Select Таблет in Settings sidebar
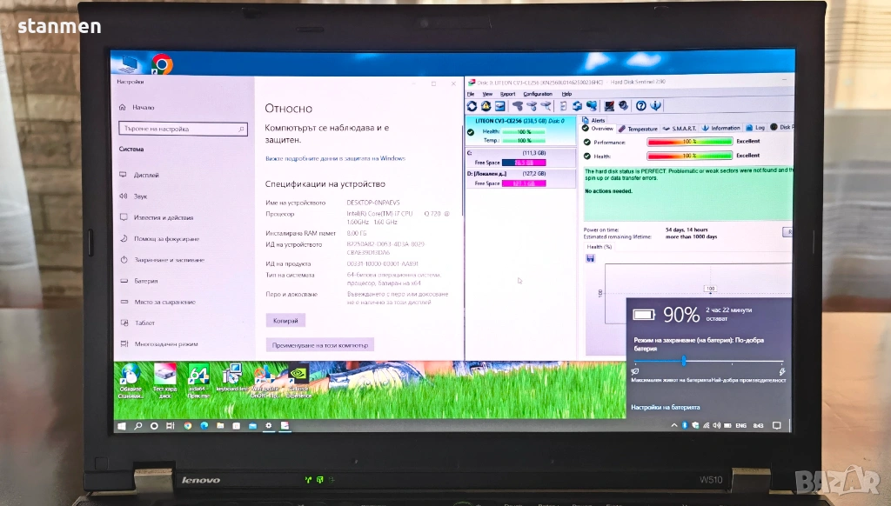This screenshot has width=891, height=506. pos(137,323)
